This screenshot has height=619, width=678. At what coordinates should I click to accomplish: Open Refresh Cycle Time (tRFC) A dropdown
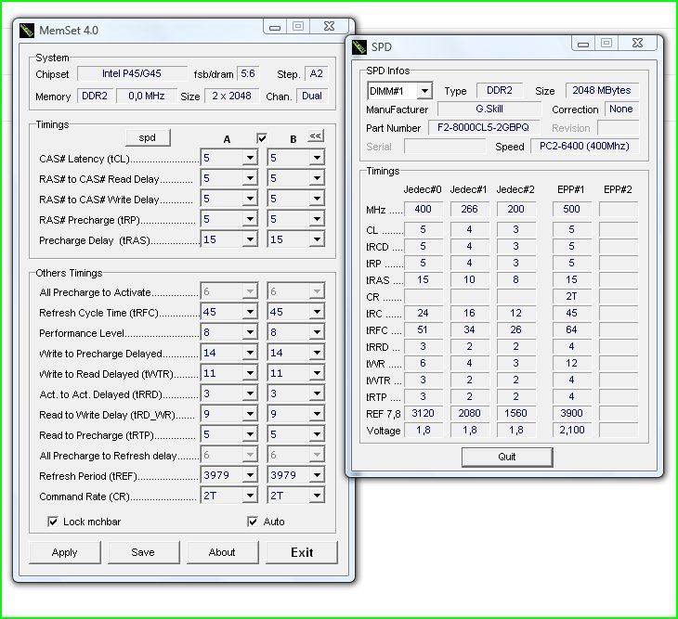tap(250, 312)
